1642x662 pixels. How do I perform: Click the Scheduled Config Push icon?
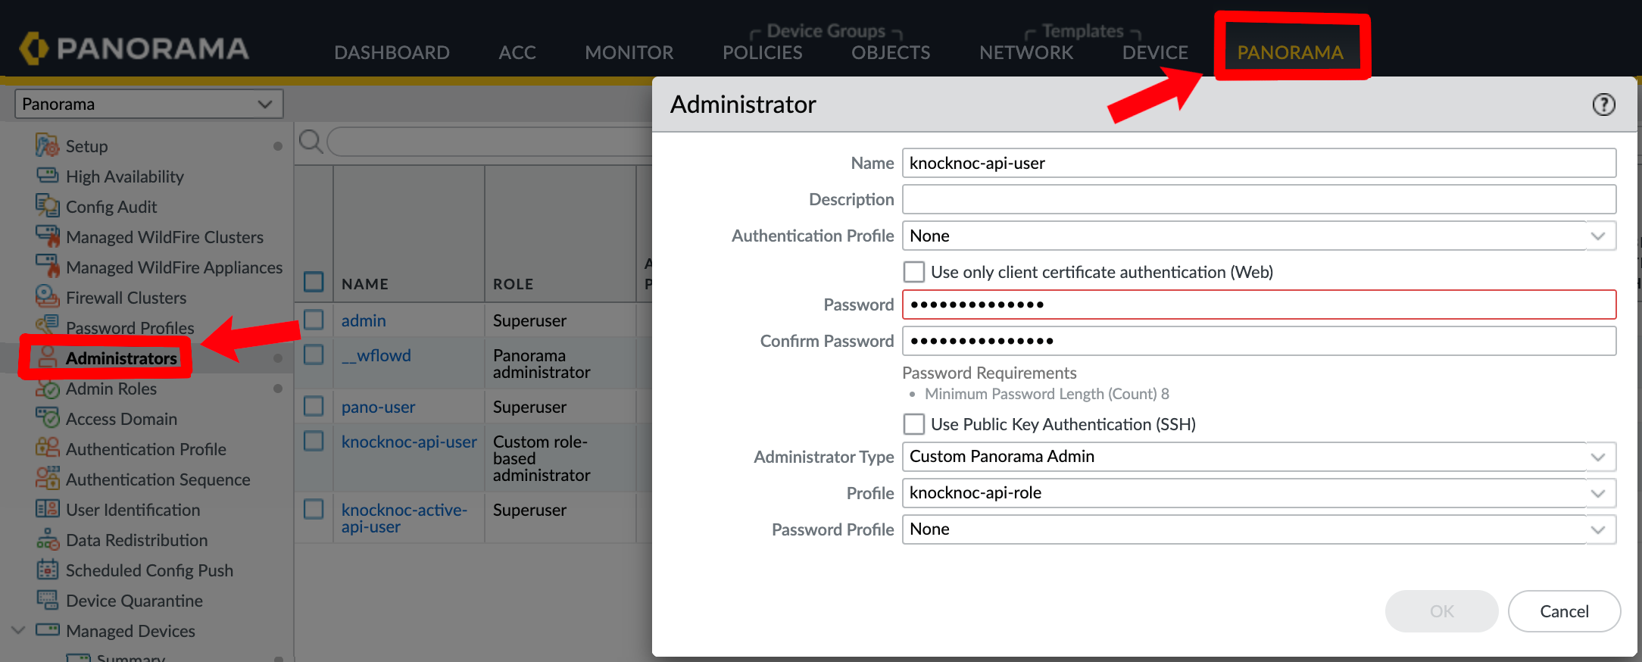click(x=47, y=570)
